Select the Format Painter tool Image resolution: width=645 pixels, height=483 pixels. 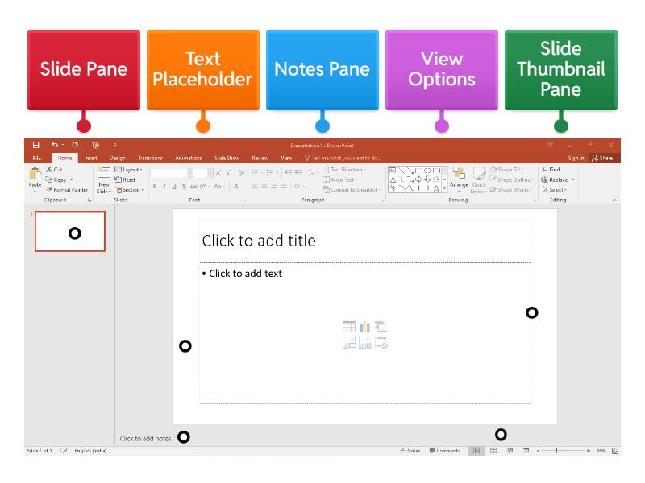tap(68, 190)
